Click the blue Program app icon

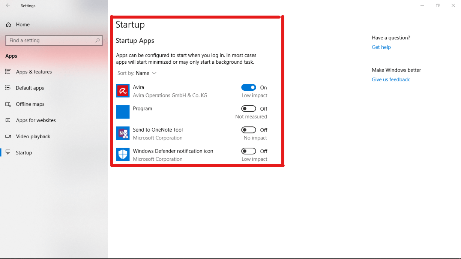click(x=123, y=112)
